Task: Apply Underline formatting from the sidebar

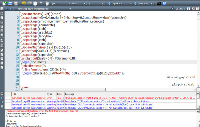Action: coord(2,22)
